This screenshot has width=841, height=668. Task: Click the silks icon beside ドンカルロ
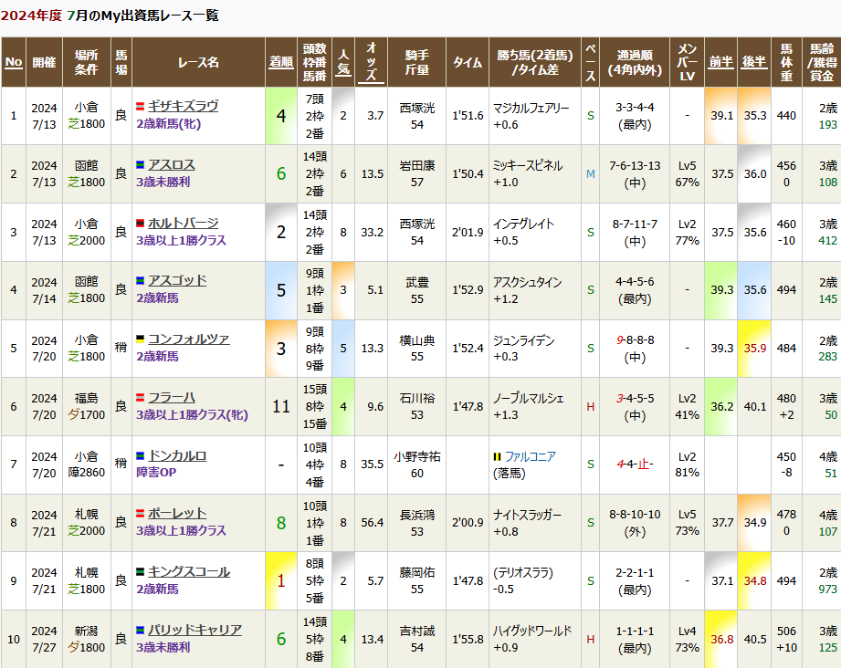[x=141, y=456]
